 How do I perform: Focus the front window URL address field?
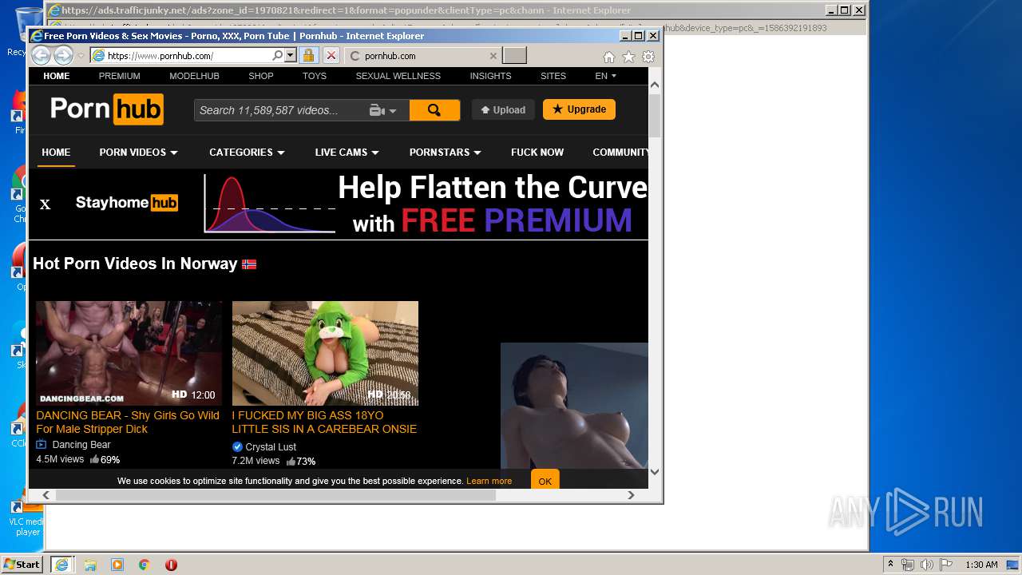coord(188,56)
